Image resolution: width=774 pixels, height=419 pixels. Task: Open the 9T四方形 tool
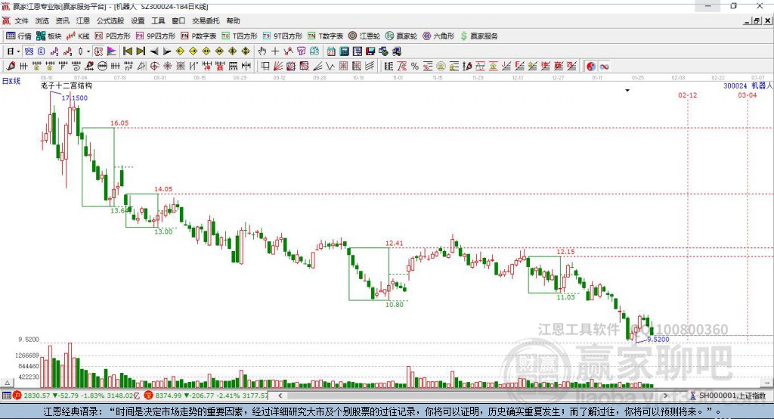click(x=282, y=36)
